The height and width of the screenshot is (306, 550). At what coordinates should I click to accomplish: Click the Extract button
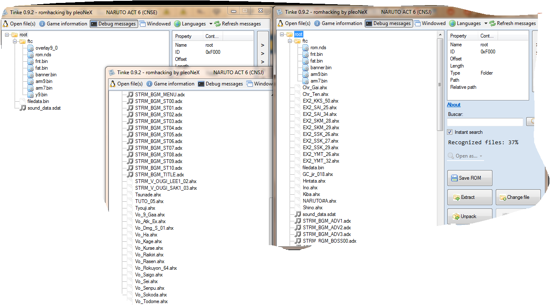pyautogui.click(x=470, y=197)
